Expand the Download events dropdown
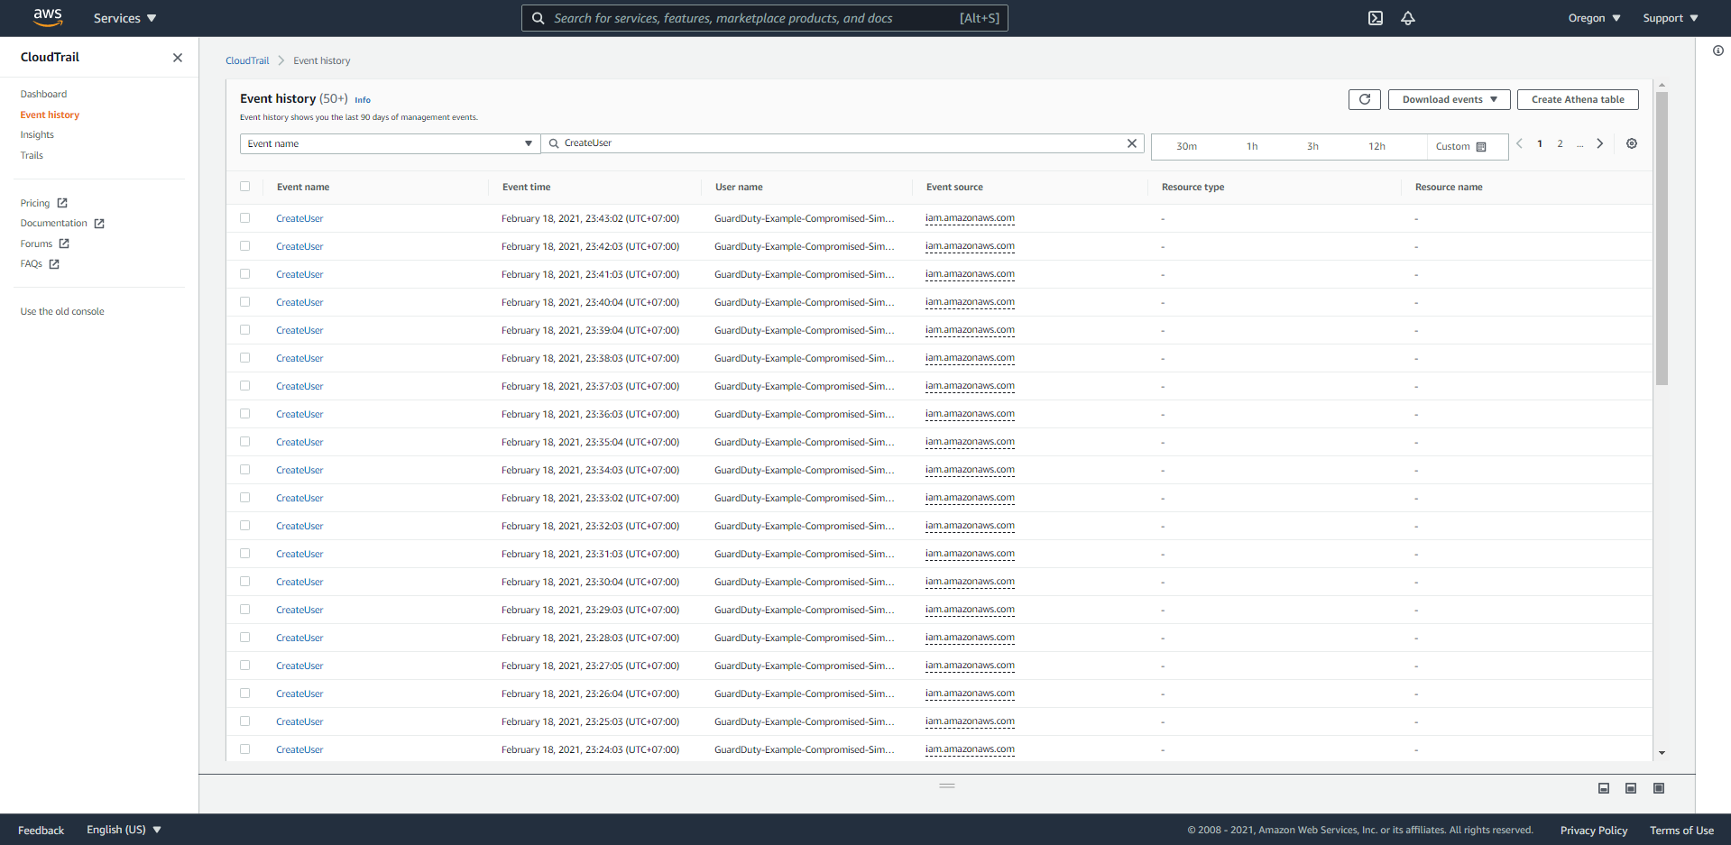This screenshot has width=1731, height=845. pyautogui.click(x=1449, y=99)
